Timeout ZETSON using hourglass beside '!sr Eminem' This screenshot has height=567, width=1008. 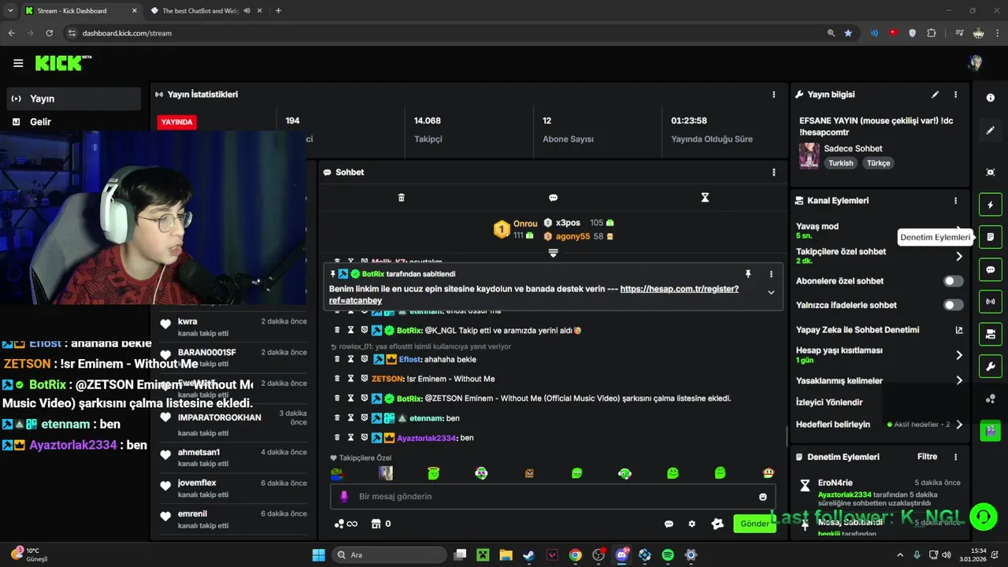(x=350, y=379)
